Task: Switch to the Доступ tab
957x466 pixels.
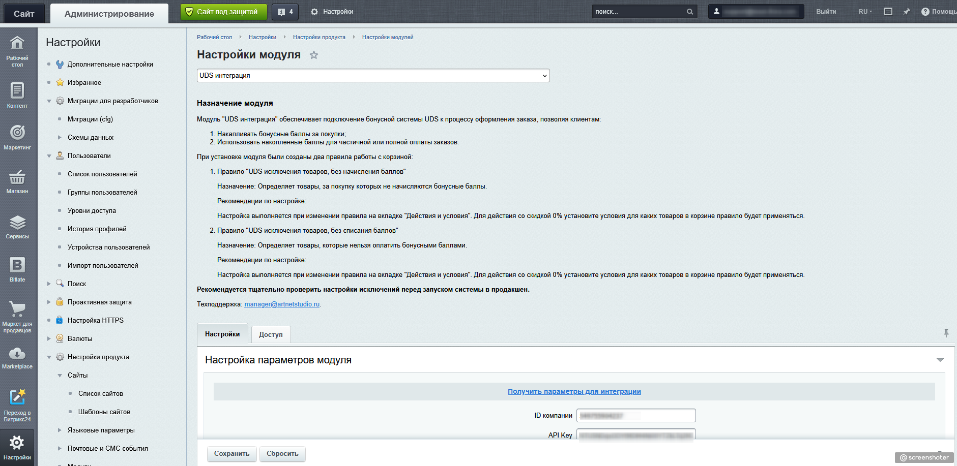Action: click(271, 334)
